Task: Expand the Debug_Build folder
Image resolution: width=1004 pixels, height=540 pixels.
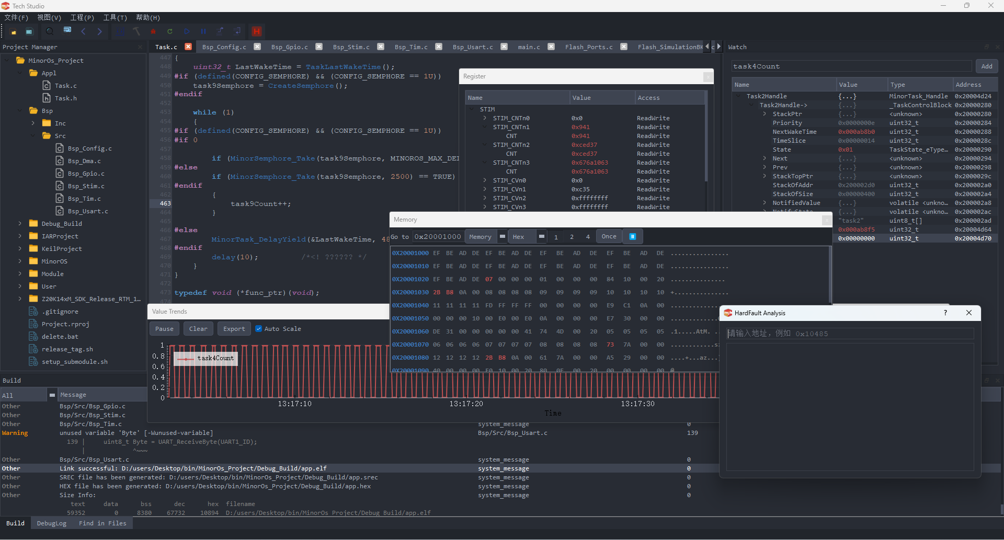Action: pos(20,224)
